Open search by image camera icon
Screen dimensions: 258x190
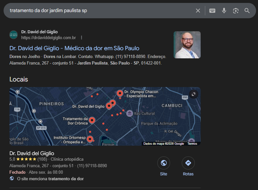[236, 11]
